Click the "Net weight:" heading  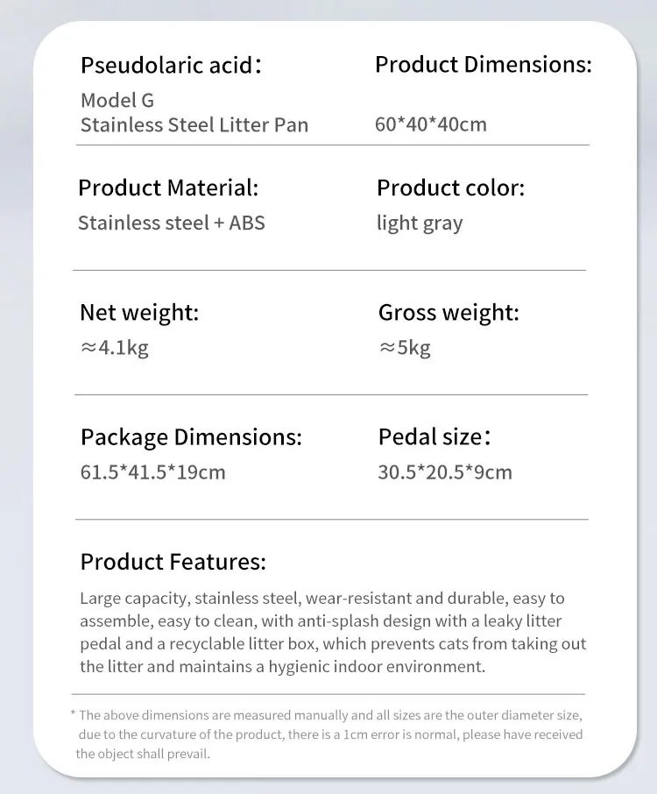click(139, 313)
